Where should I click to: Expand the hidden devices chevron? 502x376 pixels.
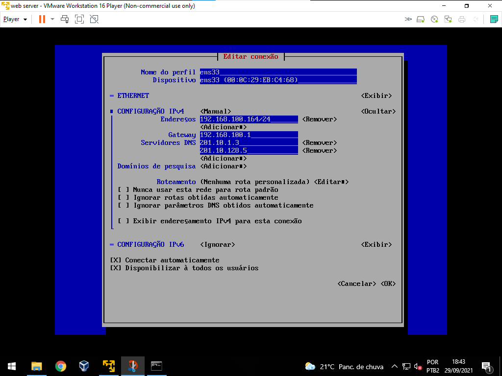(x=408, y=19)
